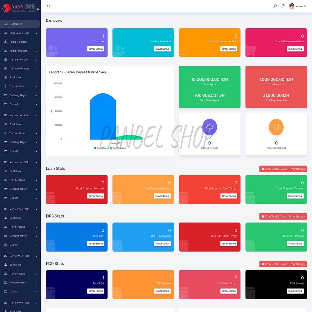Viewport: 312px width, 312px height.
Task: Open the Kelola Pinjaman menu
Action: pos(20,51)
